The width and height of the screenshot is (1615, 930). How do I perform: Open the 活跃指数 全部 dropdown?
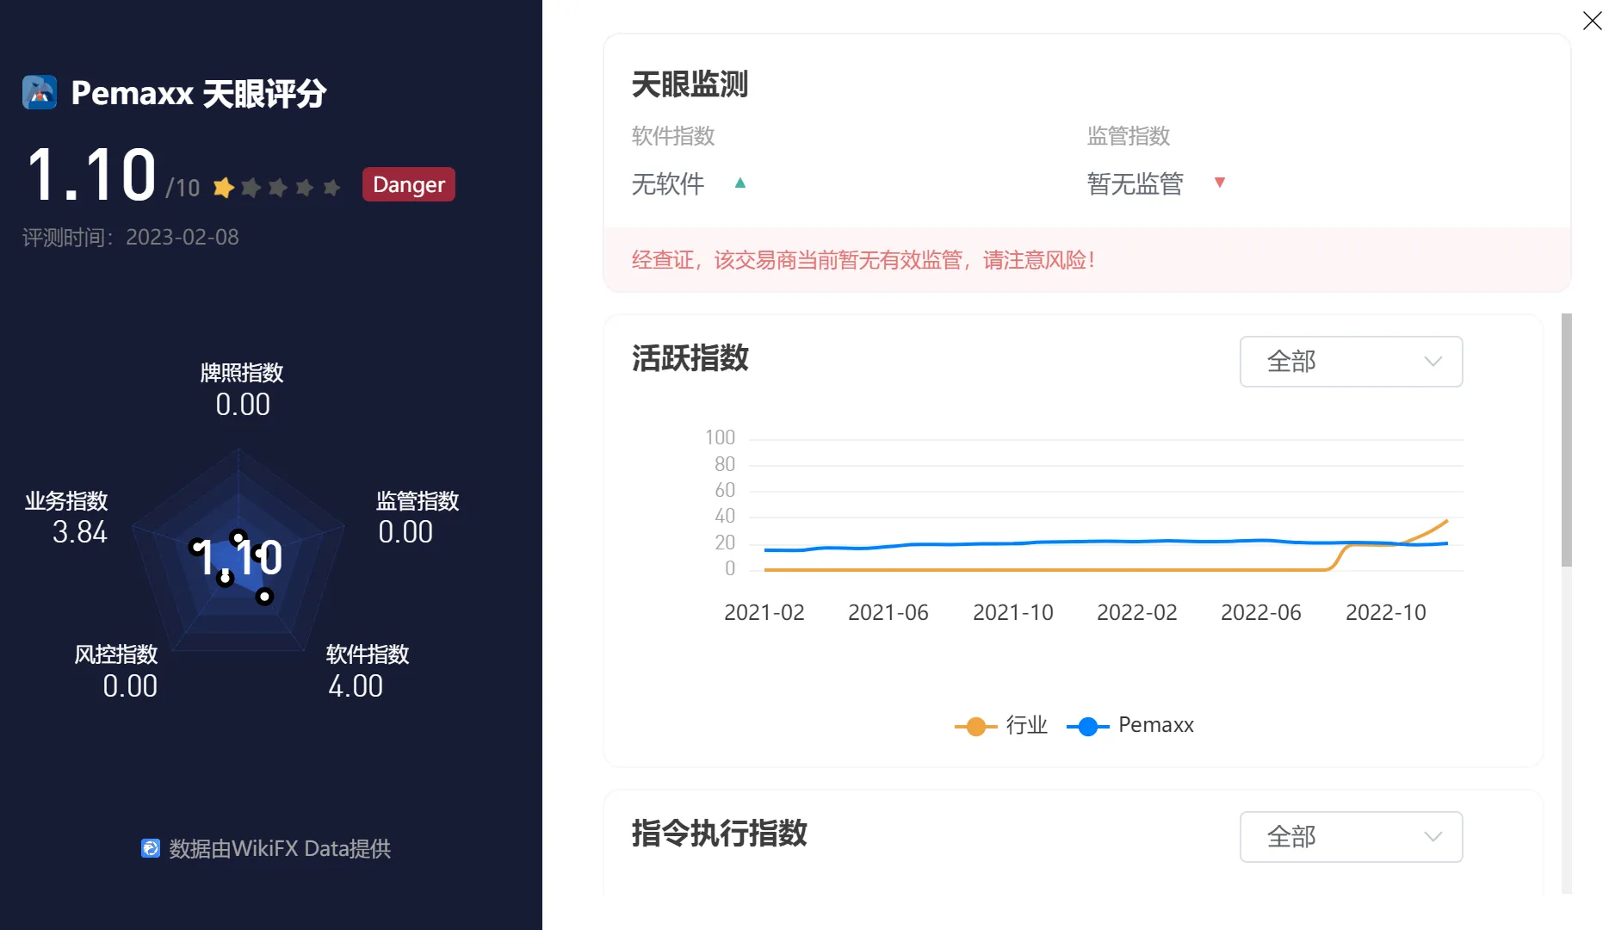coord(1351,362)
